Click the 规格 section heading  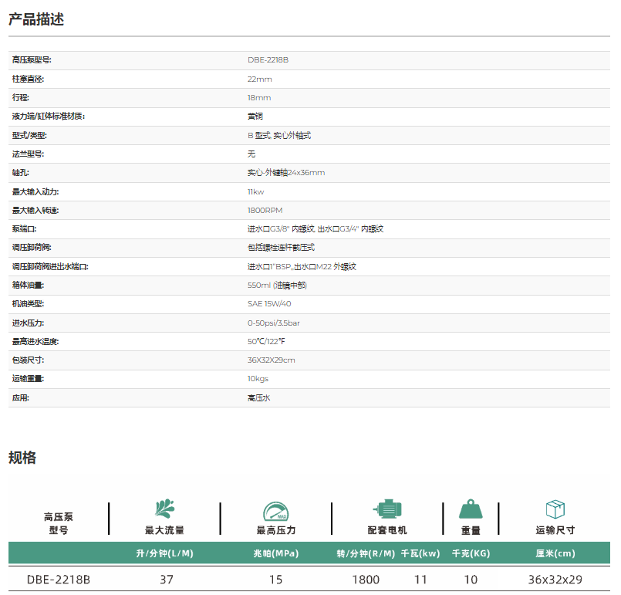point(22,458)
